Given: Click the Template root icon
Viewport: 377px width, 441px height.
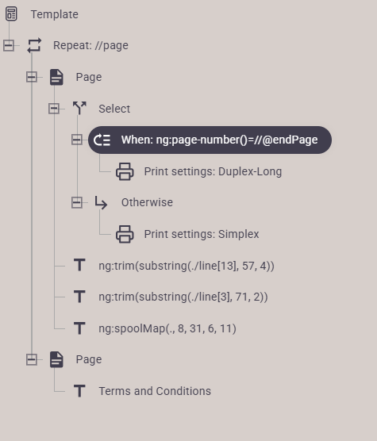Looking at the screenshot, I should click(11, 14).
